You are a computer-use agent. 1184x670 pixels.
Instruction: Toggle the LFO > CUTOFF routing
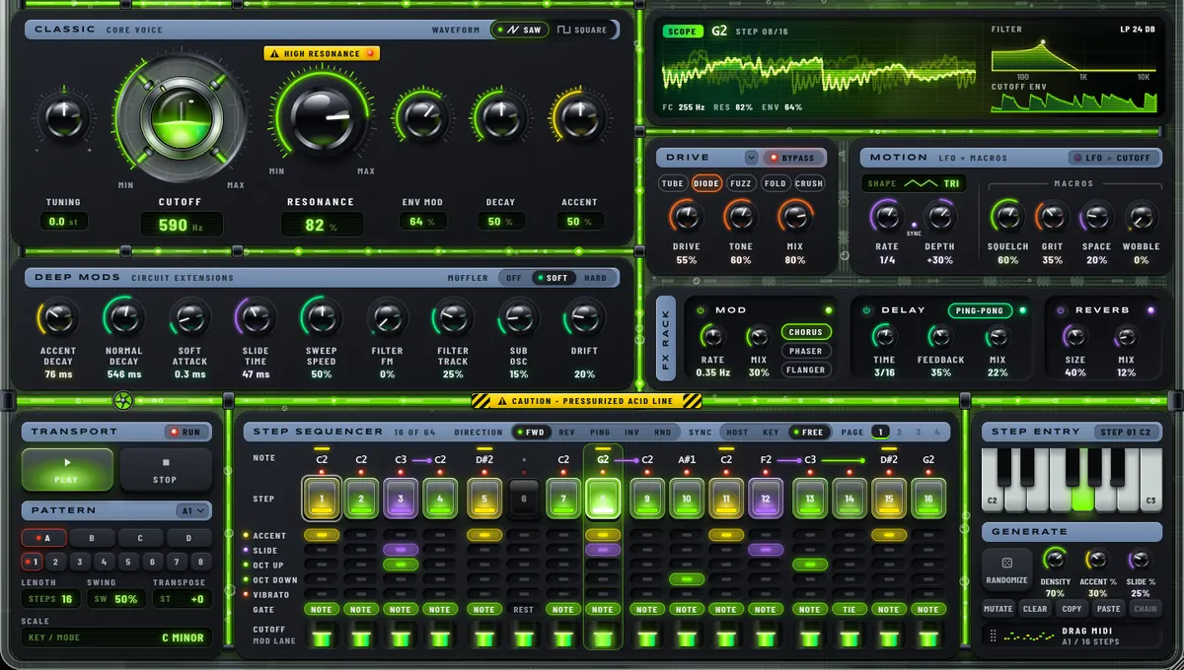pos(1116,158)
